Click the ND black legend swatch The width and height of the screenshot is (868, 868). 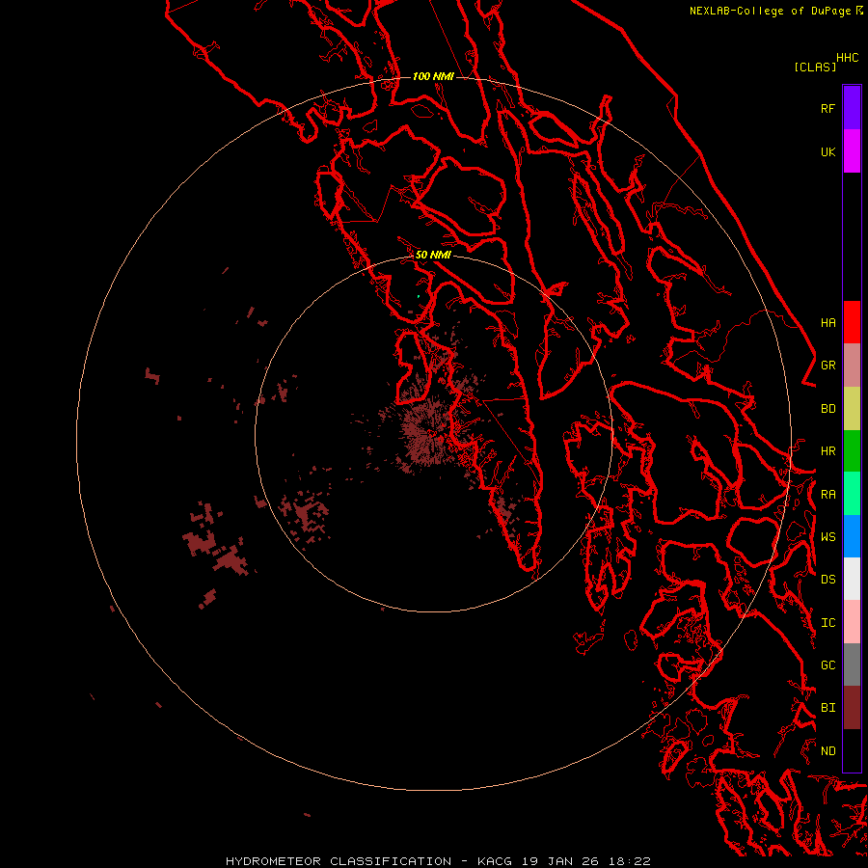click(x=852, y=750)
